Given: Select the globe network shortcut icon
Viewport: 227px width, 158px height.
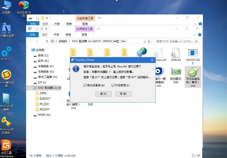Looking at the screenshot, I should coord(142,52).
